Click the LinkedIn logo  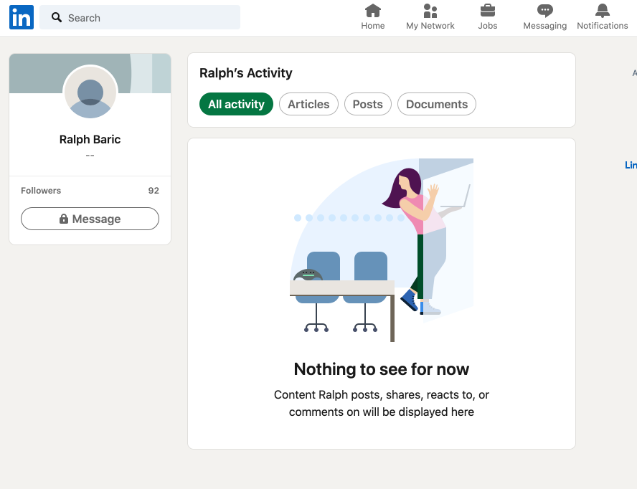click(22, 18)
